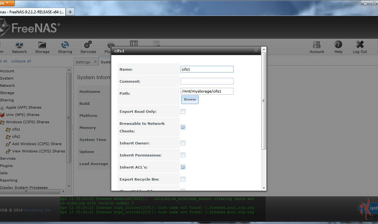Expand Services in the navigation tree
Screen dimensions: 378x224
pos(8,158)
